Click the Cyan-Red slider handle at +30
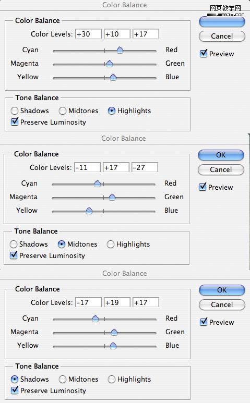This screenshot has width=250, height=403. [120, 50]
